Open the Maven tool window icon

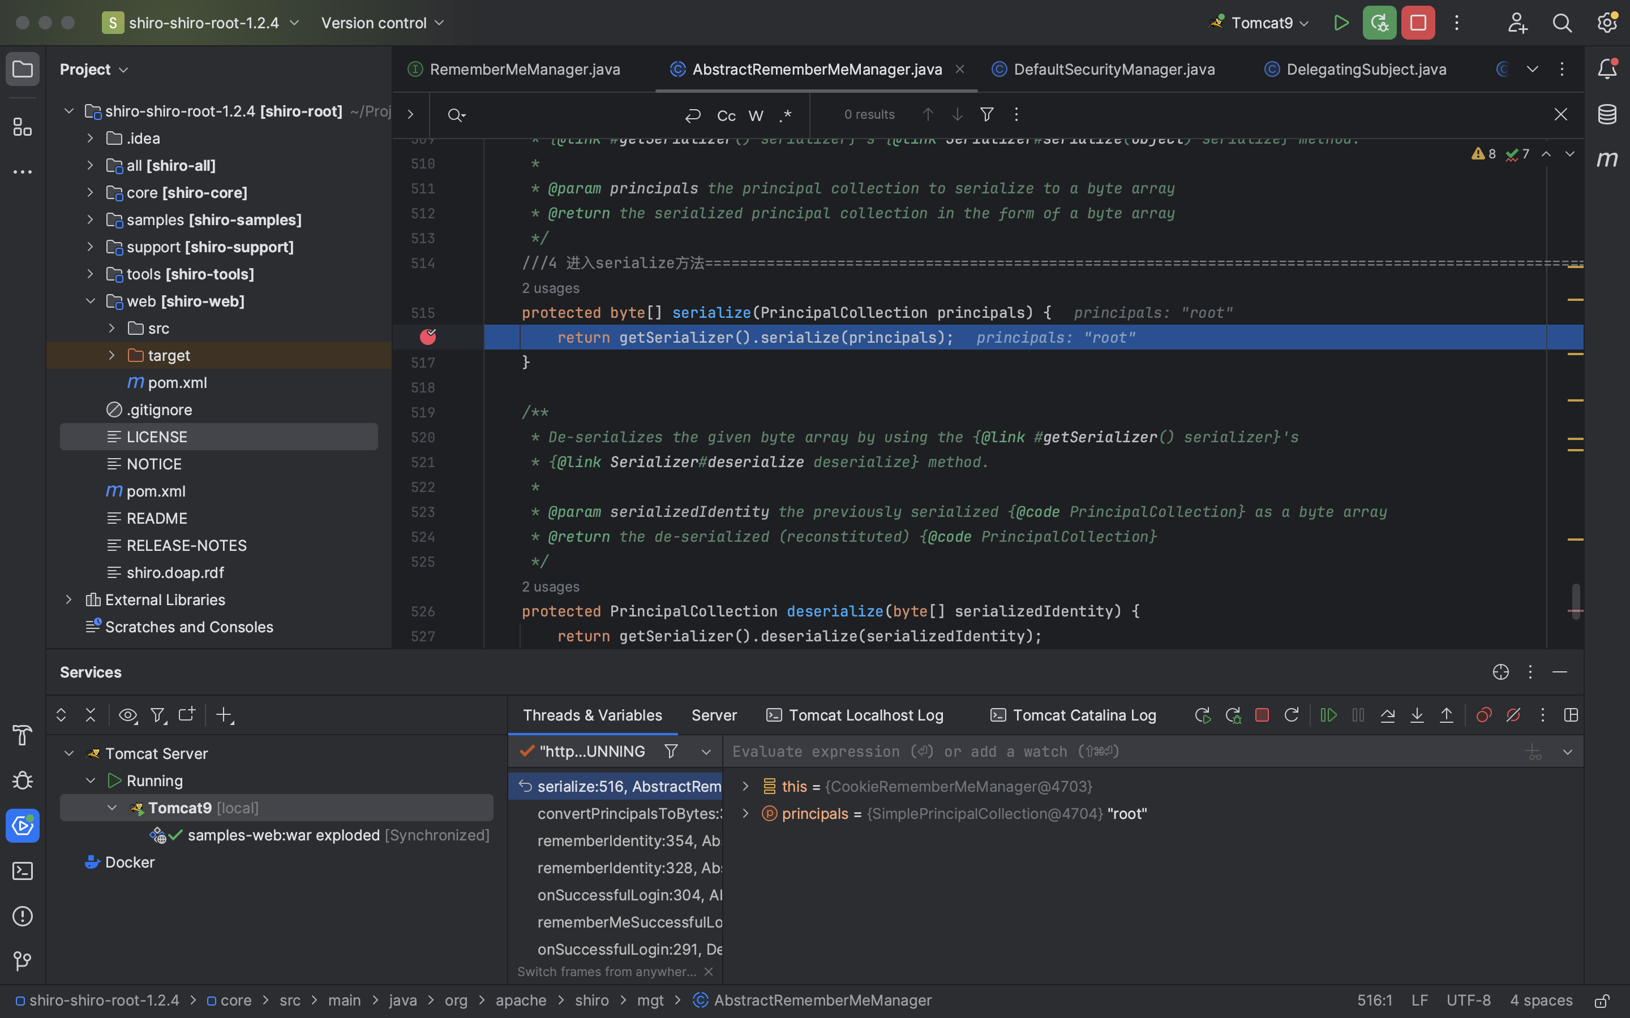(1607, 159)
